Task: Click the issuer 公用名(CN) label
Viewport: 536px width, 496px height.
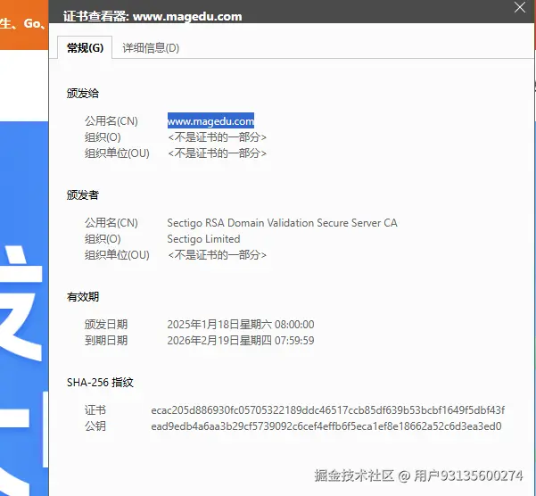Action: click(x=111, y=223)
